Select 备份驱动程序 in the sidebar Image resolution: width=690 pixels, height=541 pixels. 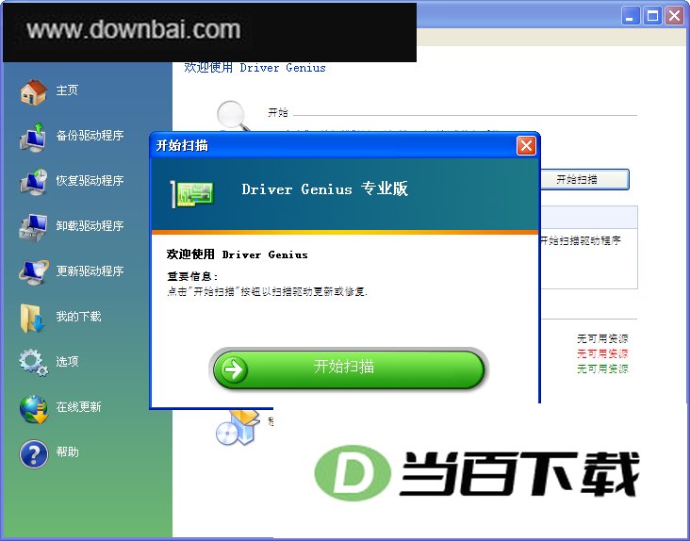(x=90, y=136)
